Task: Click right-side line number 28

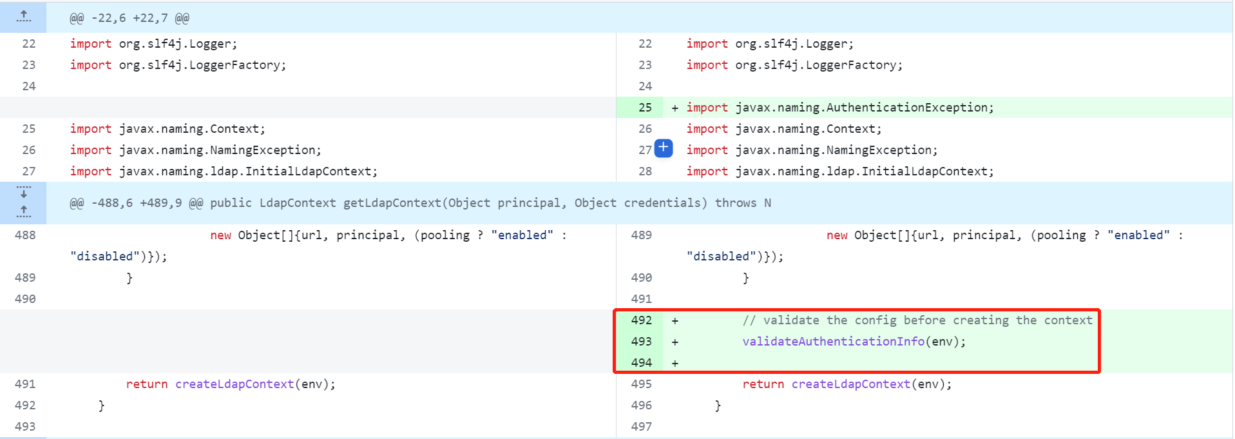Action: 645,171
